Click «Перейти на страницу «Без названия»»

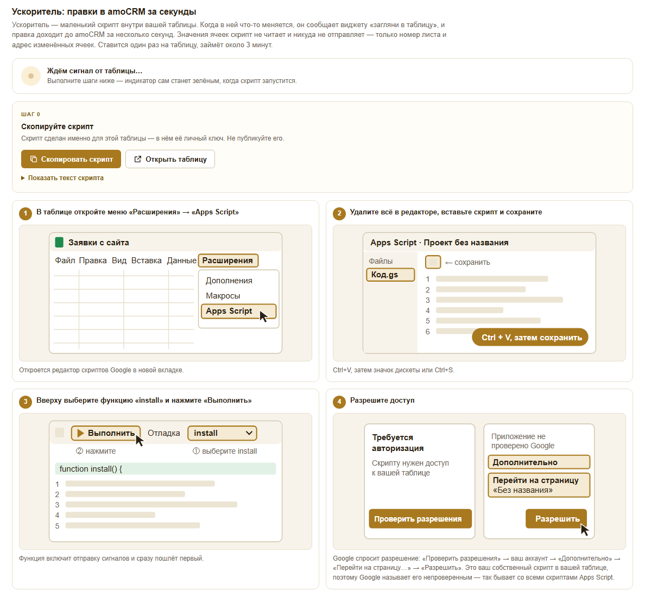tap(539, 485)
